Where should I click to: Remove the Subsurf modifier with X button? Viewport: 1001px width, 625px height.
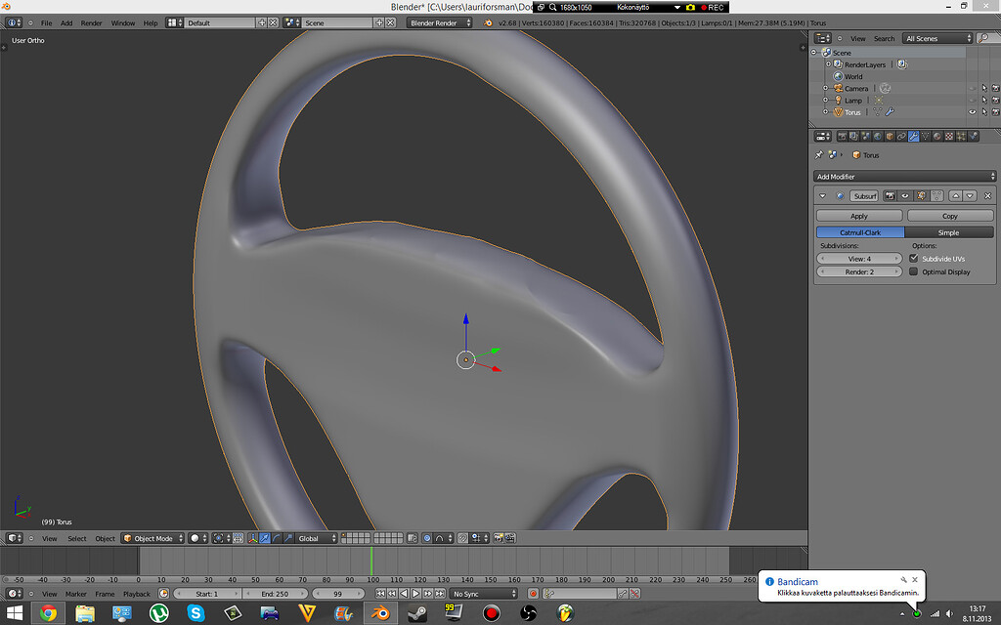click(987, 195)
